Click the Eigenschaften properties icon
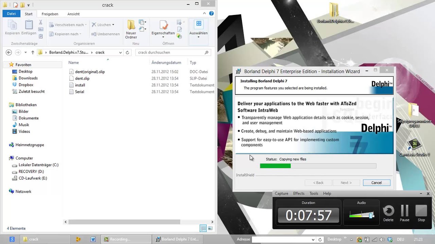The image size is (435, 244). (163, 25)
